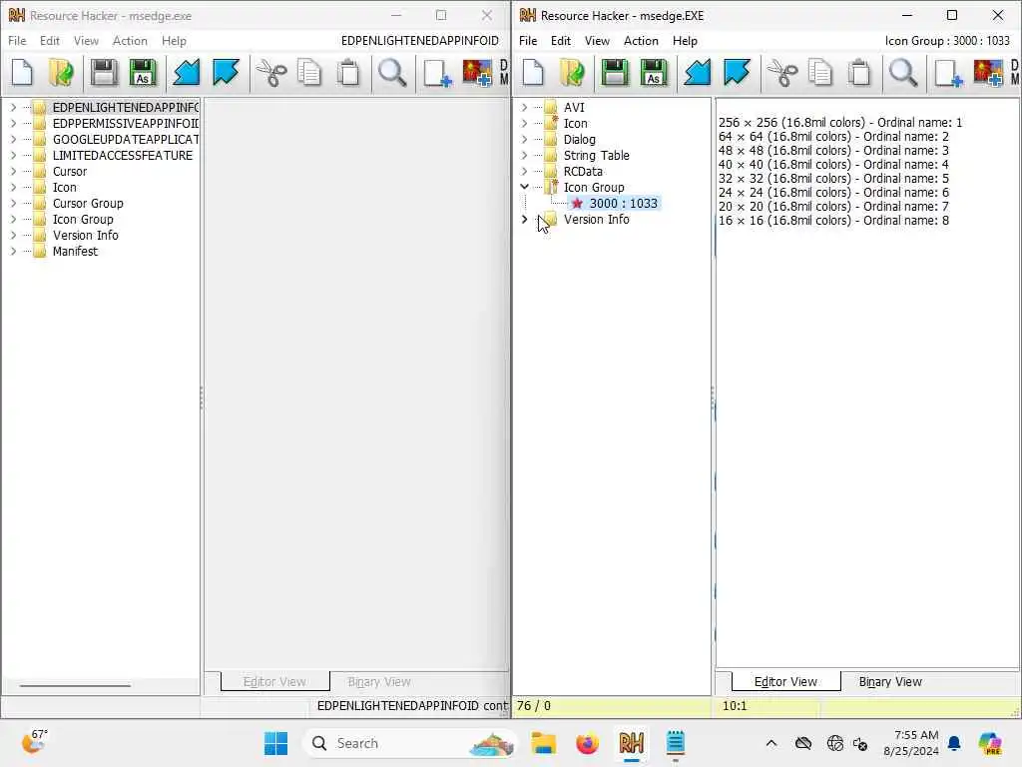Click left-pointing blue arrow icon in left window
Viewport: 1022px width, 767px height.
point(187,72)
